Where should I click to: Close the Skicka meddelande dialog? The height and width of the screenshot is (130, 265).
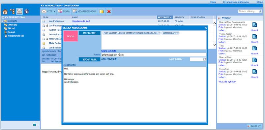tap(206, 28)
